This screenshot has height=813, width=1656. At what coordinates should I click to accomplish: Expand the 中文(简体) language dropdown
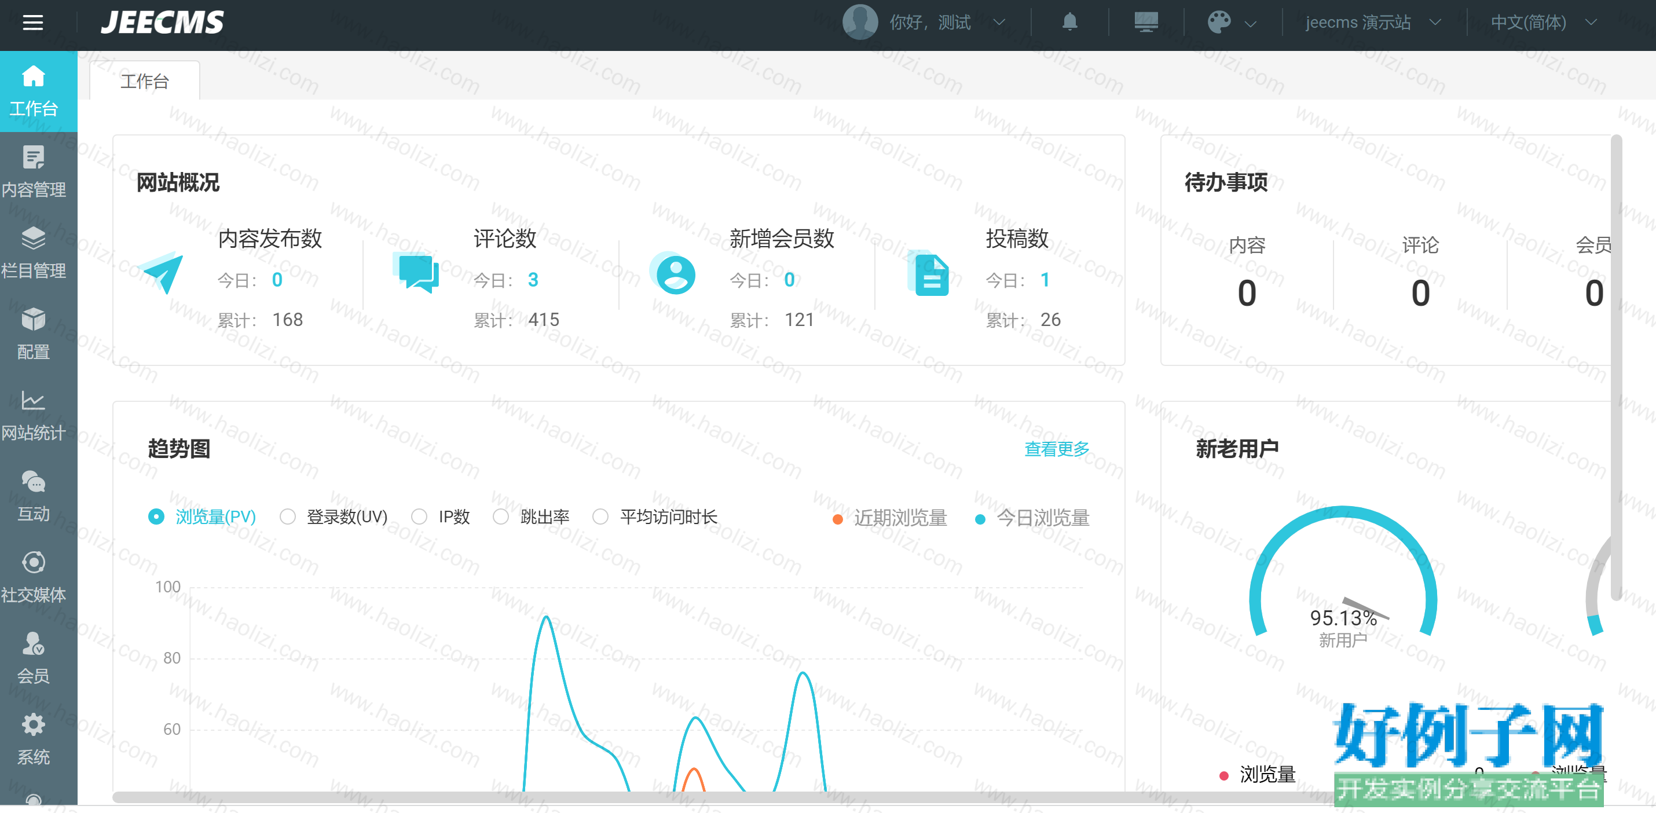click(1591, 23)
